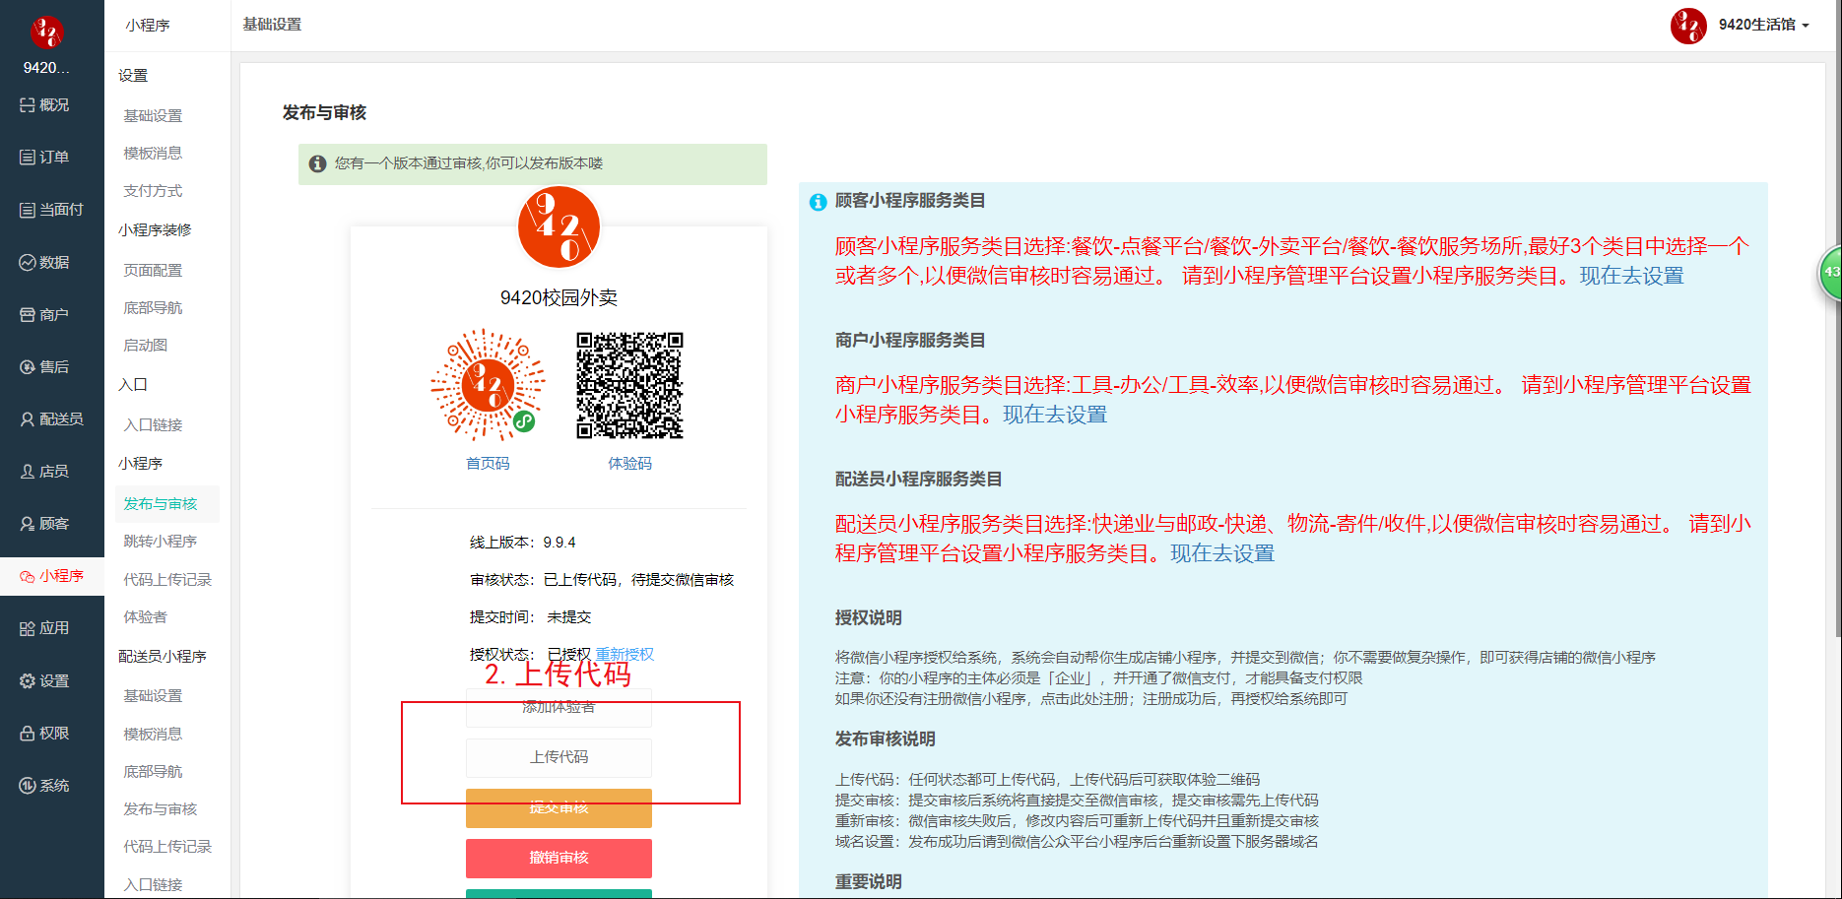Image resolution: width=1842 pixels, height=899 pixels.
Task: Go to the 售后 after-sales section
Action: click(44, 367)
